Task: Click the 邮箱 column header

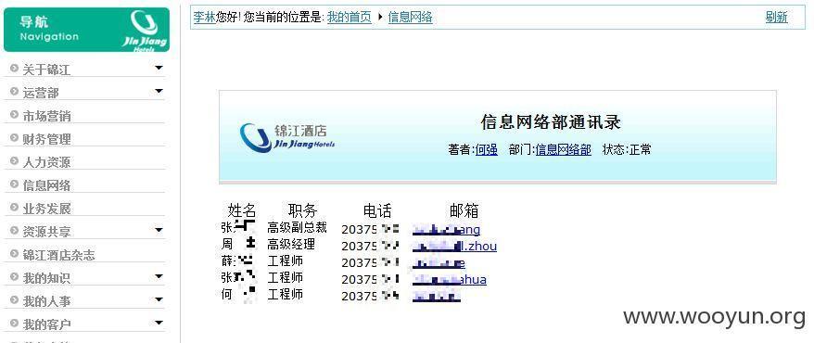Action: (x=464, y=210)
